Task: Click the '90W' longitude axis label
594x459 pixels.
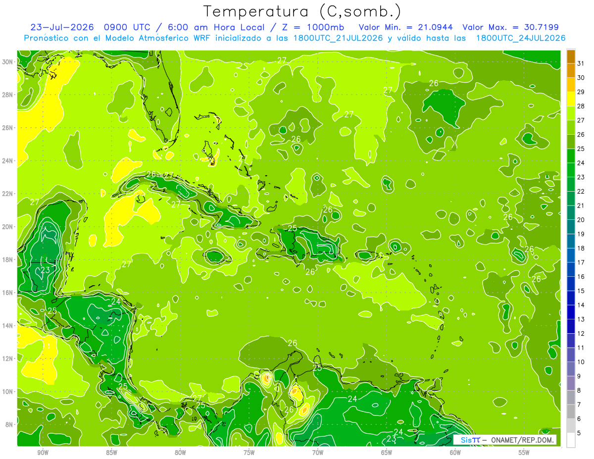Action: pos(43,453)
